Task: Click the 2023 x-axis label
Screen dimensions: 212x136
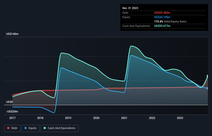Action: click(180, 118)
